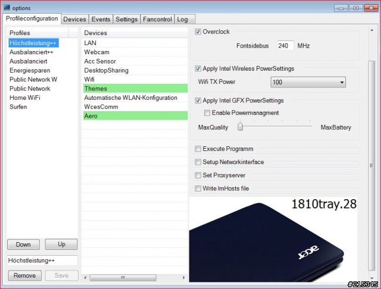Image resolution: width=381 pixels, height=289 pixels.
Task: Toggle Apply Intel GFX PowerSettings checkbox
Action: pos(198,100)
